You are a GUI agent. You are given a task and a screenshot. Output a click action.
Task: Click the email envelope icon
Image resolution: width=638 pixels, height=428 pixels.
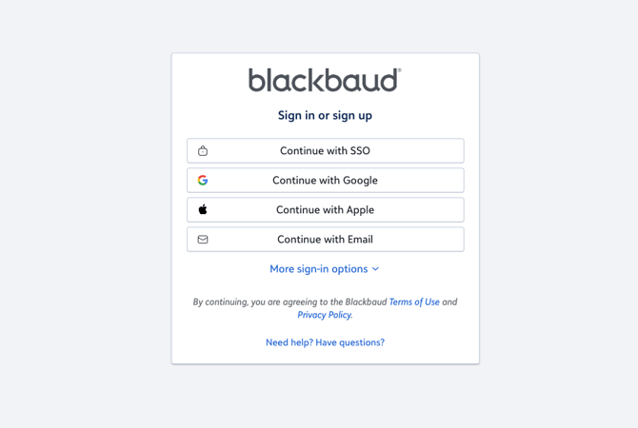pos(203,240)
